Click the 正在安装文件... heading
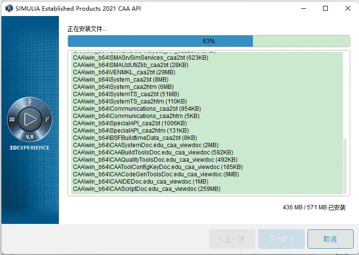Screen dimensions: 359x255 click(87, 29)
